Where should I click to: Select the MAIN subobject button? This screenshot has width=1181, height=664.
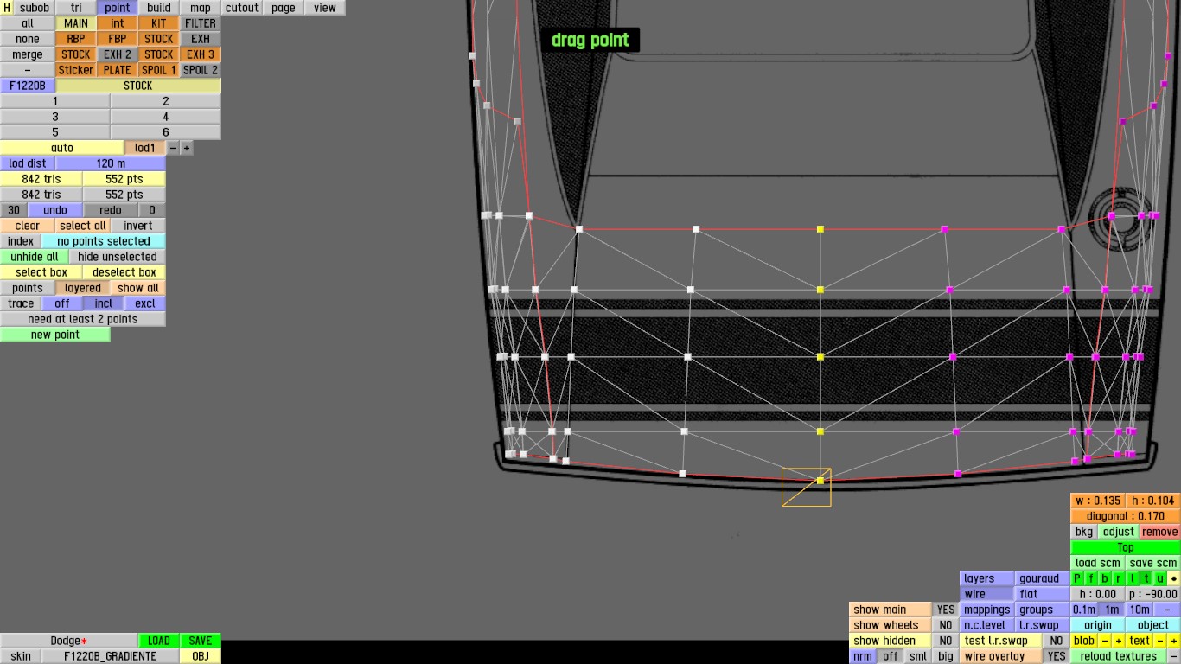pyautogui.click(x=76, y=23)
